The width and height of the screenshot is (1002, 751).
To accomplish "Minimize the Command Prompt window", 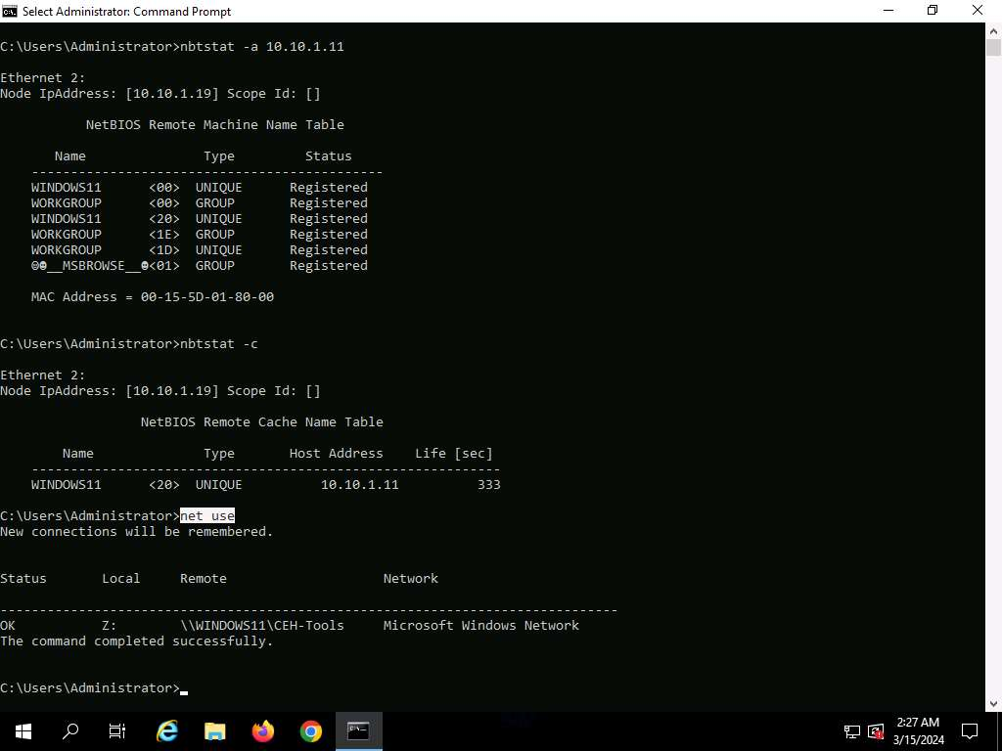I will [x=887, y=11].
